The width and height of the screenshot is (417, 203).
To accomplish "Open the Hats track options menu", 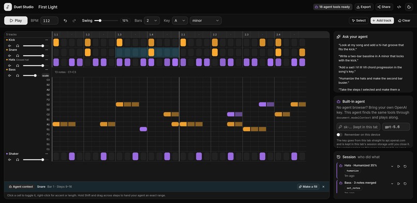I will (x=47, y=60).
